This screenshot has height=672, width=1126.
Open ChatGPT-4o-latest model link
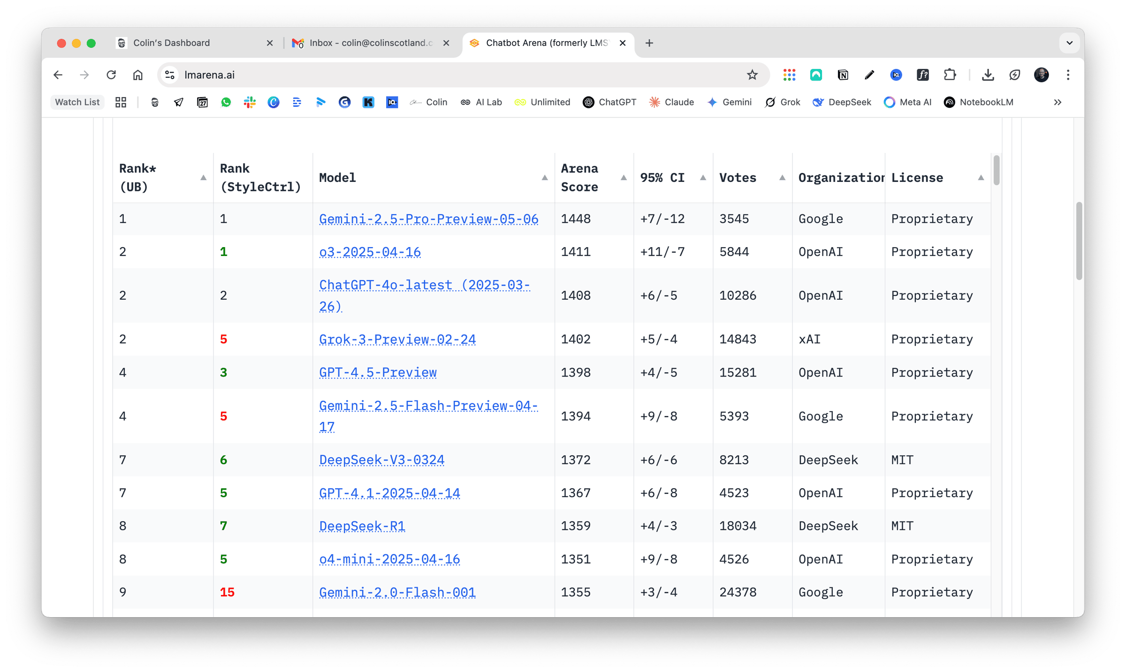pos(425,296)
